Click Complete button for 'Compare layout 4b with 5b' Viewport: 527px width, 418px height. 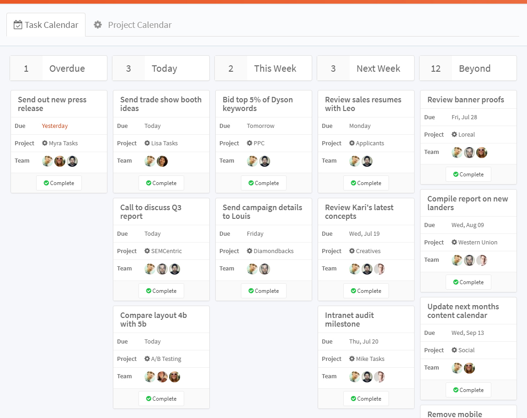161,398
